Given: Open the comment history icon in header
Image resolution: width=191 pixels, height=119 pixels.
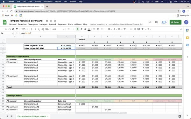Looking at the screenshot, I should click(157, 22).
